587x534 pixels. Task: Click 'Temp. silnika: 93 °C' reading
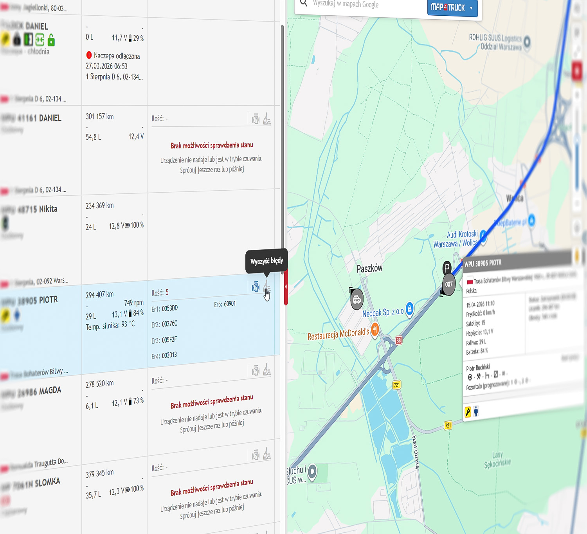(x=110, y=325)
